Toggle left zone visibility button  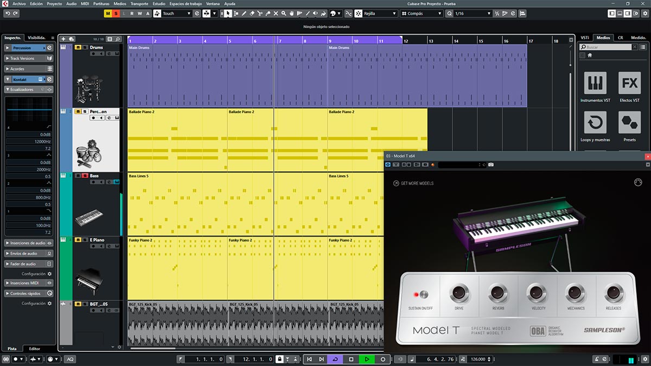(612, 13)
